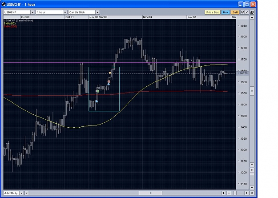Click the orange down-triangle trade marker

pos(110,73)
